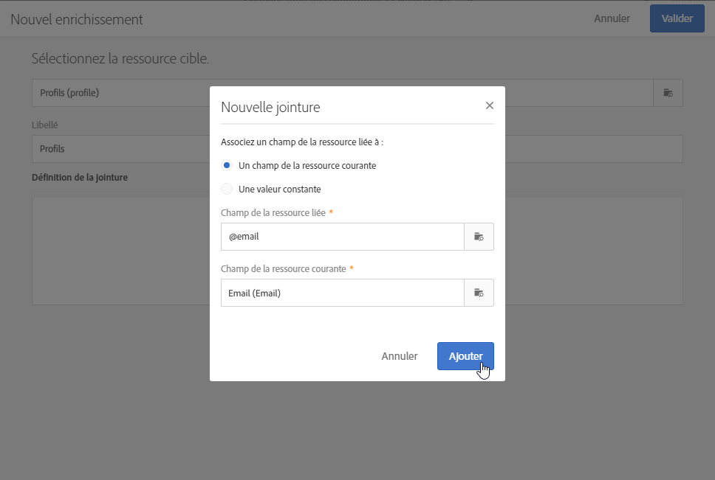Click Annuler inside the join dialog
The image size is (715, 480).
(400, 356)
